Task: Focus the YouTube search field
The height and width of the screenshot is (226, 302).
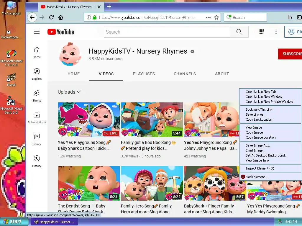Action: 167,32
